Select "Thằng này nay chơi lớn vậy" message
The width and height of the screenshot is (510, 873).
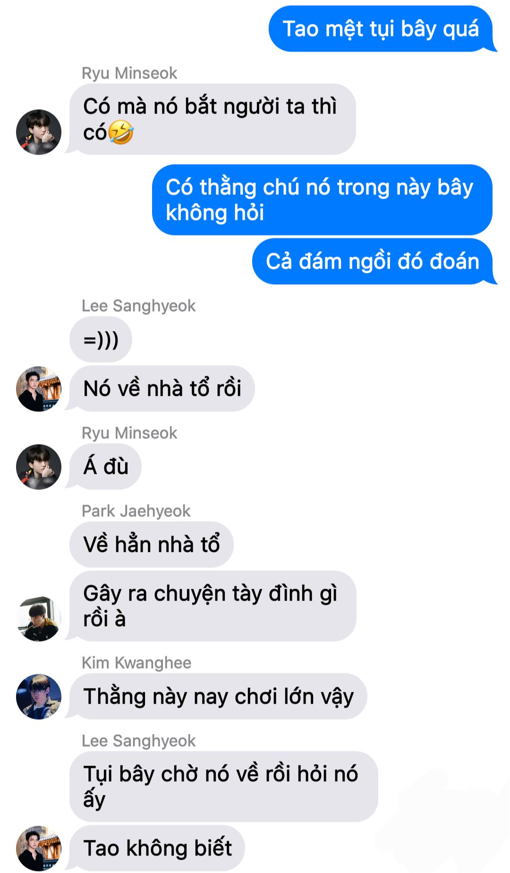point(217,697)
